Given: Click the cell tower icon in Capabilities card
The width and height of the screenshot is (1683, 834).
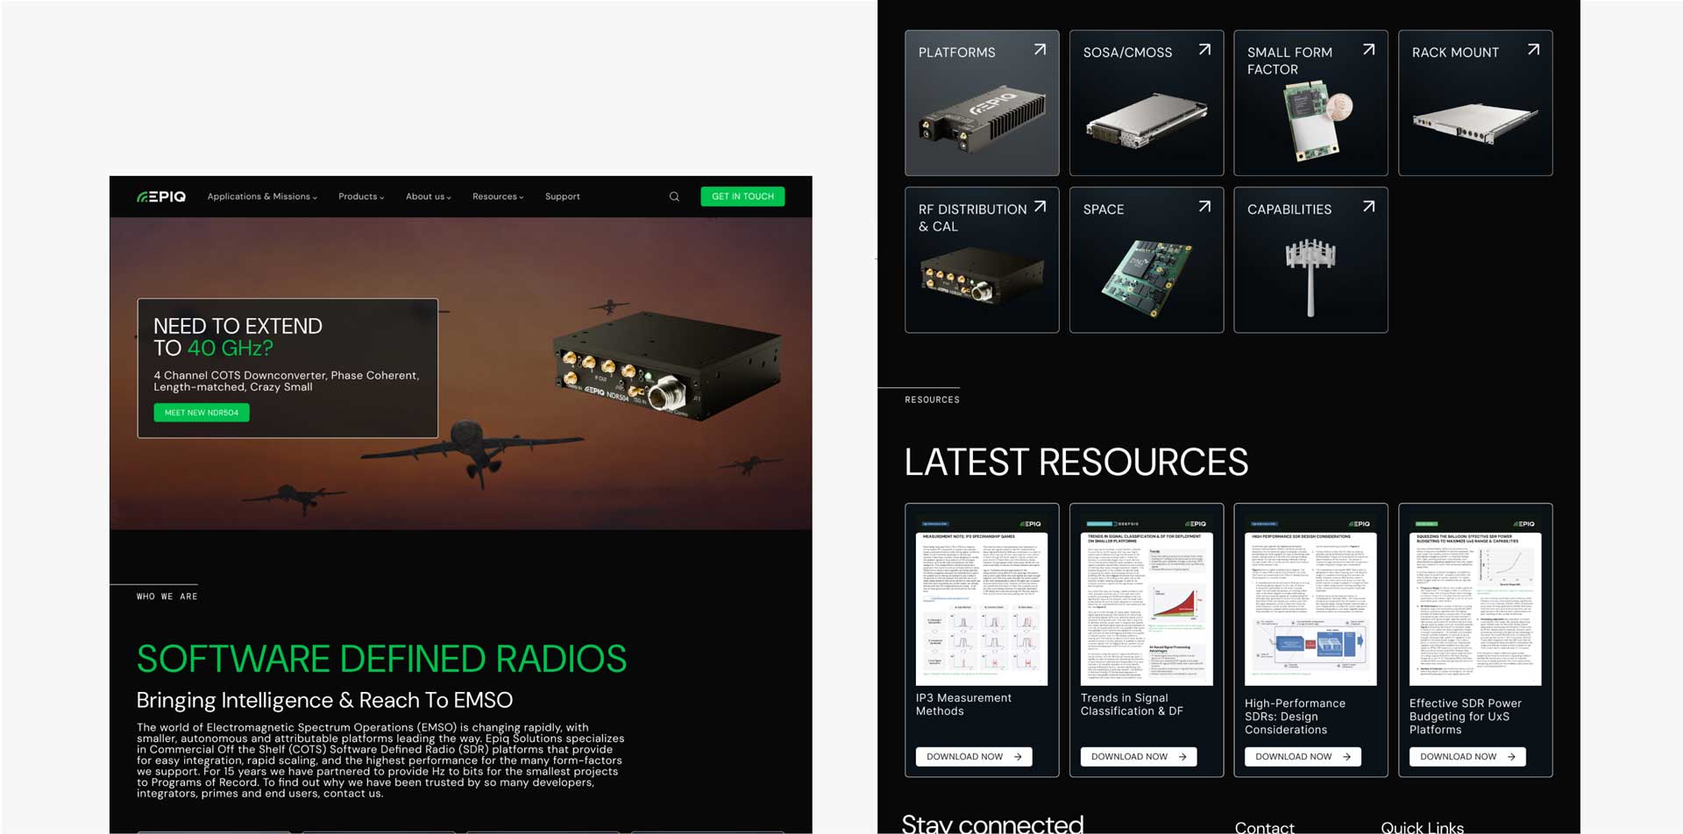Looking at the screenshot, I should click(x=1310, y=278).
